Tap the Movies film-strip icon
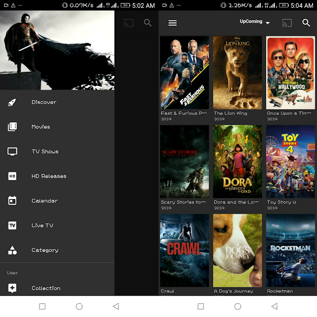The width and height of the screenshot is (317, 317). coord(12,127)
